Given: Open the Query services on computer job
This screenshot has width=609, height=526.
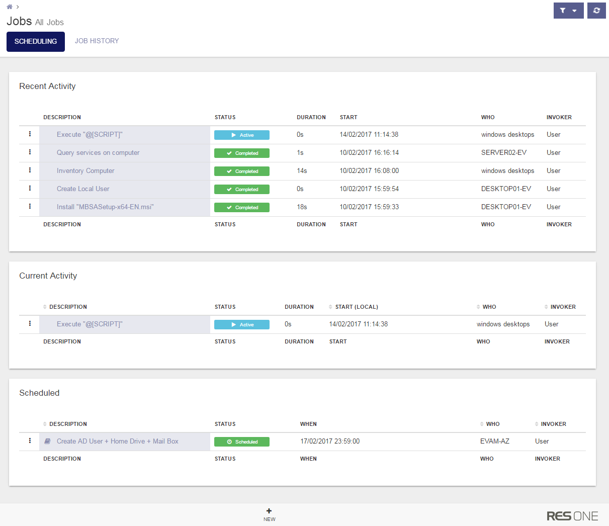Looking at the screenshot, I should tap(98, 153).
